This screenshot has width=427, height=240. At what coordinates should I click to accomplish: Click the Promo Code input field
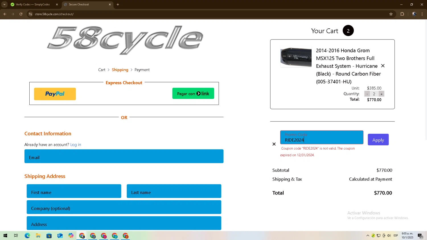tap(322, 137)
